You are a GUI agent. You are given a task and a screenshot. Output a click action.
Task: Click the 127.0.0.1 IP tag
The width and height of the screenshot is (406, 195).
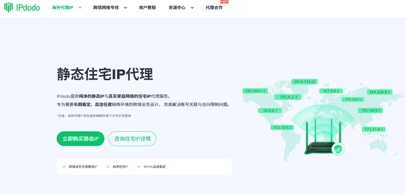tap(331, 91)
